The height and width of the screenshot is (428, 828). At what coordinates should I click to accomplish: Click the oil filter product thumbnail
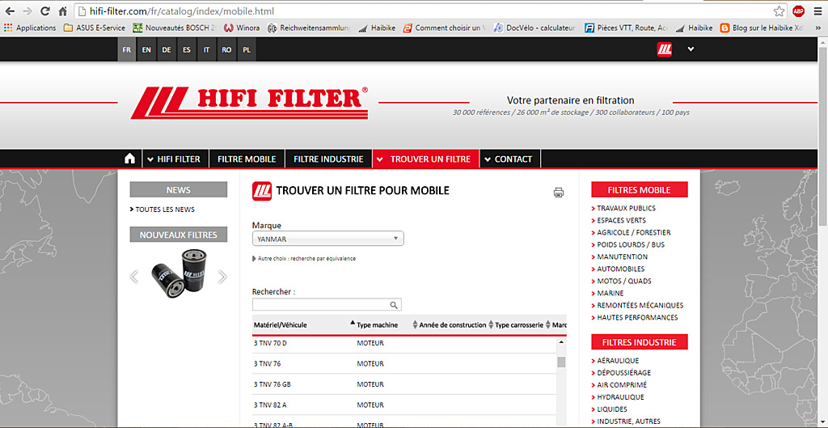point(178,273)
